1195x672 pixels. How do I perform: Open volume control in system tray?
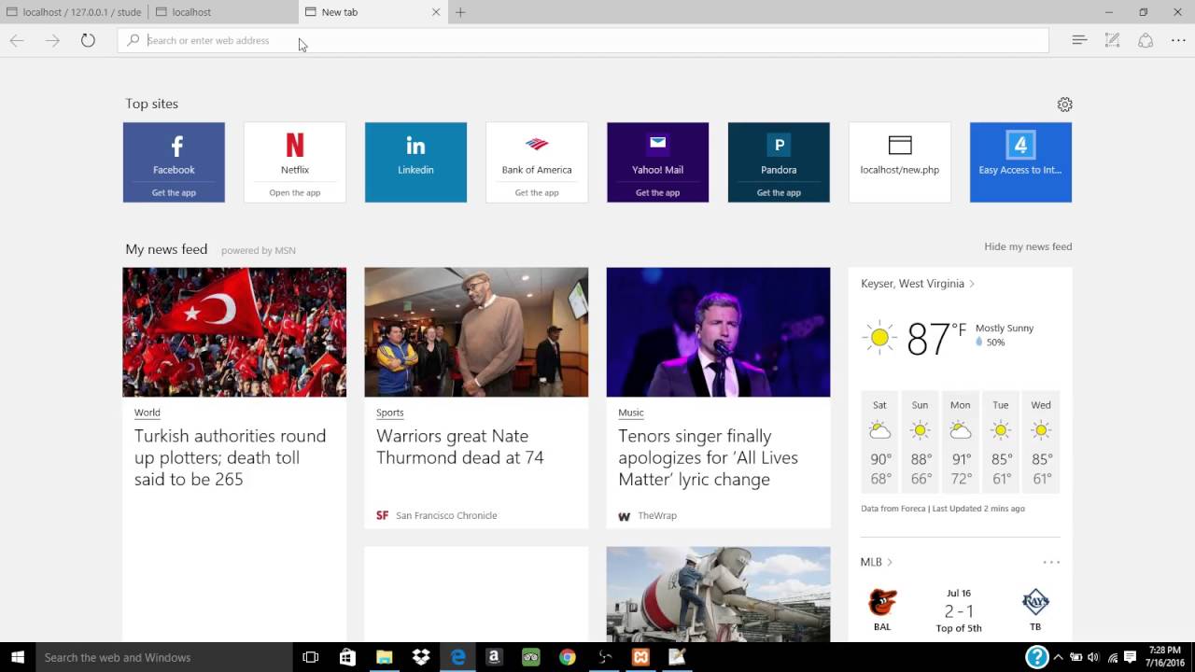tap(1093, 657)
